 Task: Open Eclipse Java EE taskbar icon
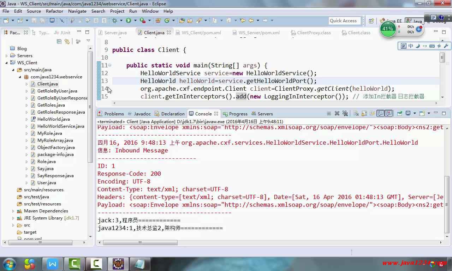tap(118, 264)
